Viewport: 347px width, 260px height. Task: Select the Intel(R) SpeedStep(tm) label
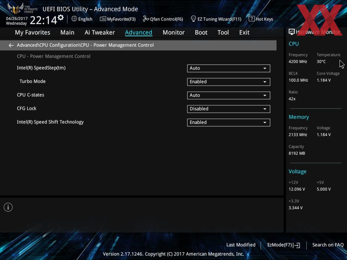(41, 68)
